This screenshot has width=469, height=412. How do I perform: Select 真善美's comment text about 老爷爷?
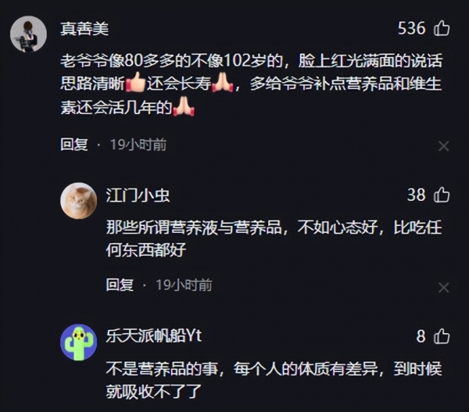click(251, 84)
